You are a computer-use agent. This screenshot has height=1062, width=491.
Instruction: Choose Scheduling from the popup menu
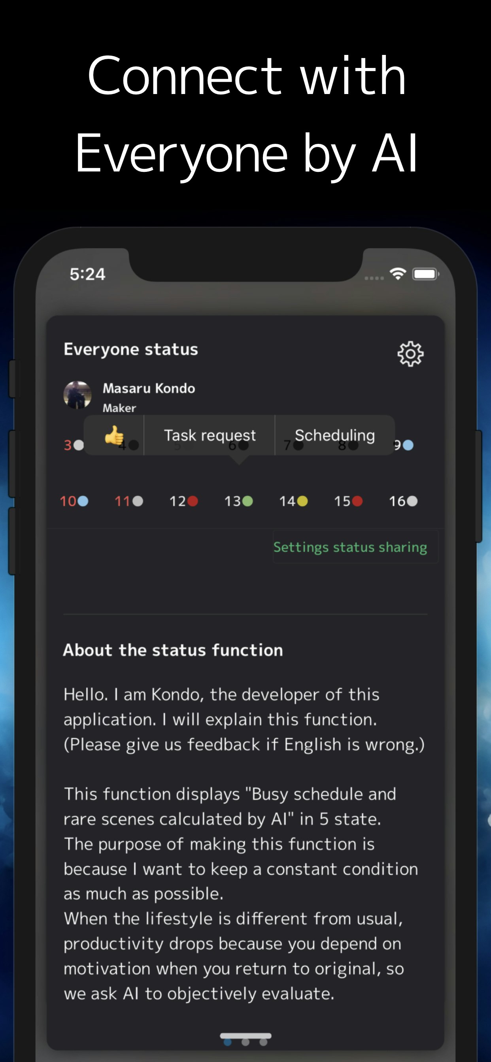[x=334, y=436]
